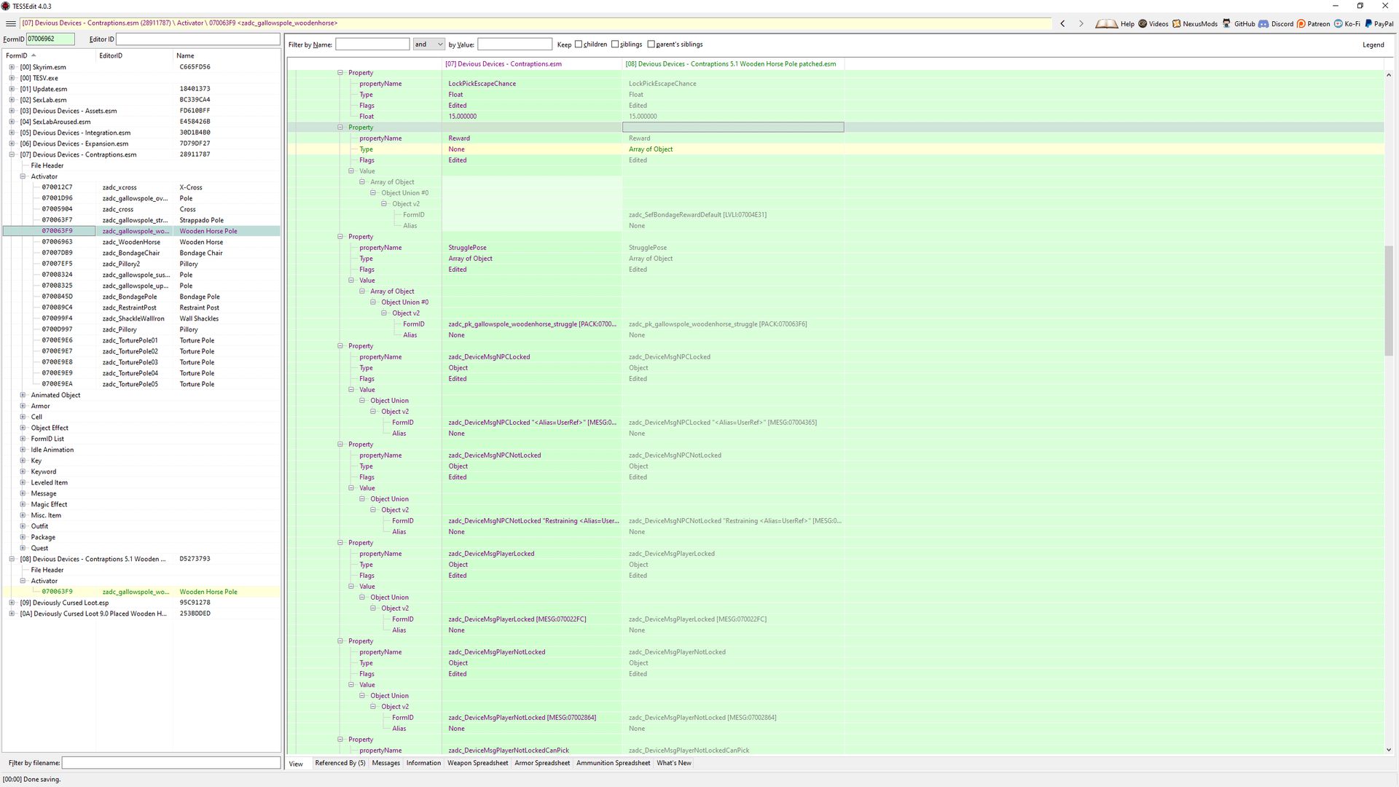Screen dimensions: 1399x787
Task: Click the Filter by Name field
Action: click(372, 44)
